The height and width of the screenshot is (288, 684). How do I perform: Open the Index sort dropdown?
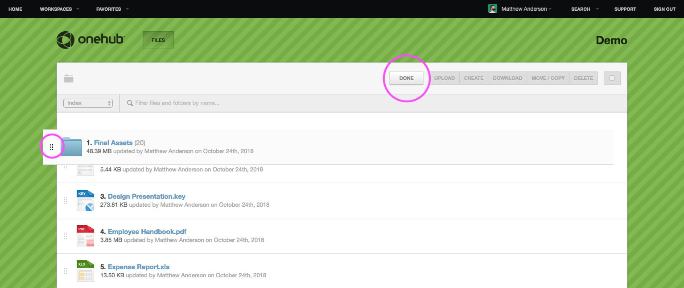pyautogui.click(x=88, y=103)
